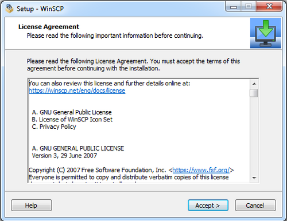This screenshot has height=221, width=287.
Task: Cancel the WinSCP installation
Action: click(255, 206)
